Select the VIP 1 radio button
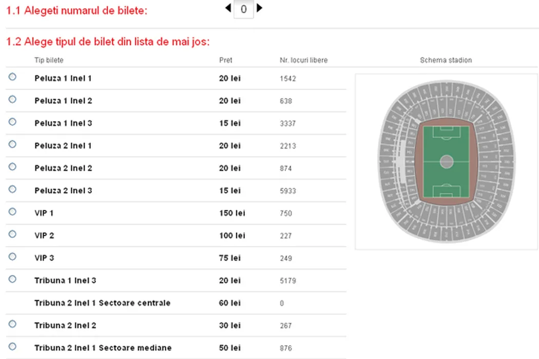Screen dimensions: 539x359 click(x=12, y=211)
